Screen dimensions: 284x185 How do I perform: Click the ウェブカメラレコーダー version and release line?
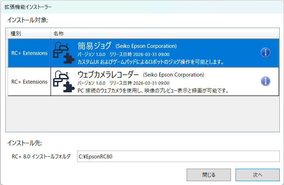pos(123,83)
